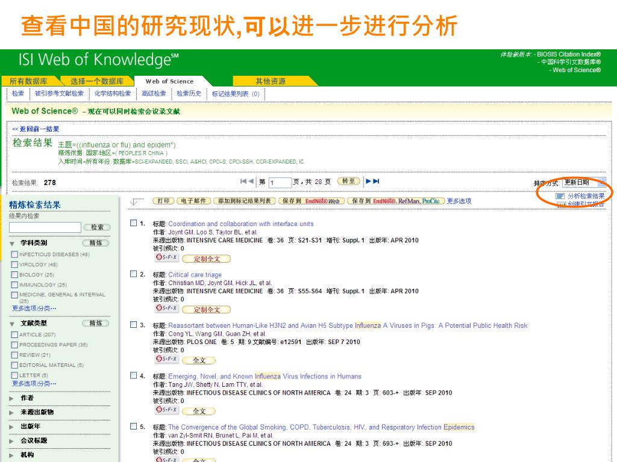Viewport: 617px width, 462px height.
Task: Open the 检索 menu item
Action: [18, 93]
